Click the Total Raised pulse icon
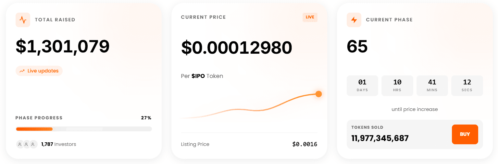 pos(23,20)
